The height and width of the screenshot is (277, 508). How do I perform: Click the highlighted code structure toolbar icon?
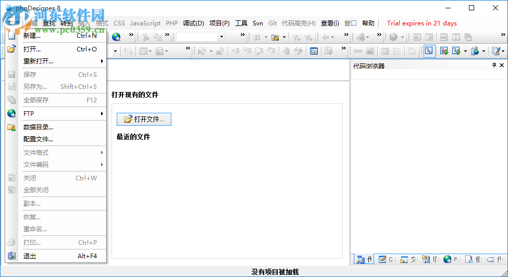click(x=429, y=51)
